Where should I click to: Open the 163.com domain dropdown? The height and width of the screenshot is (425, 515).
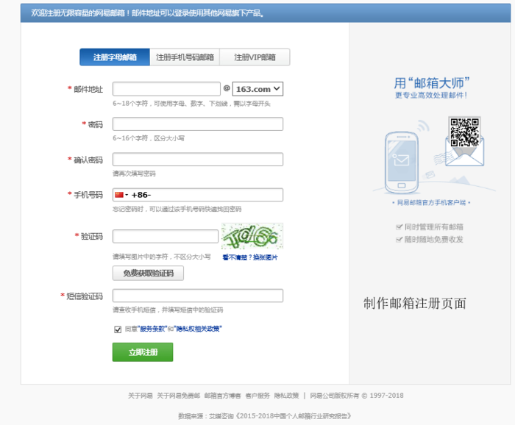257,89
